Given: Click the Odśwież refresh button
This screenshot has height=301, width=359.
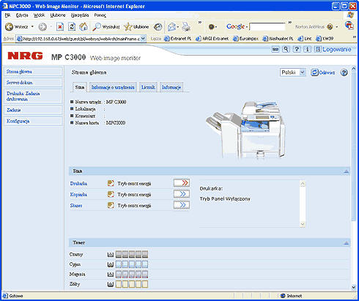Looking at the screenshot, I should tap(322, 73).
